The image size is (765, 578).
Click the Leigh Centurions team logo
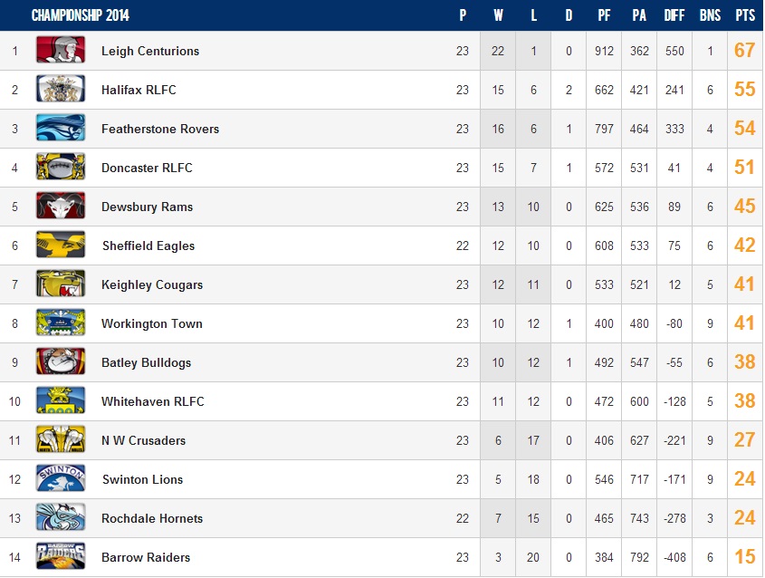point(61,51)
